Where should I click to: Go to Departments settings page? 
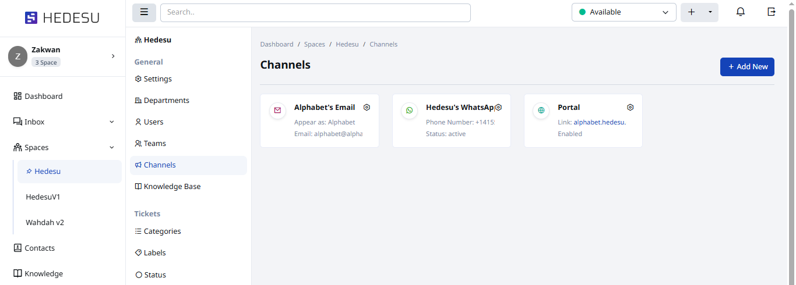(166, 101)
